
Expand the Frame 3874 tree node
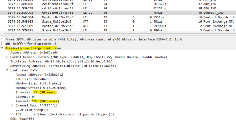(2, 39)
